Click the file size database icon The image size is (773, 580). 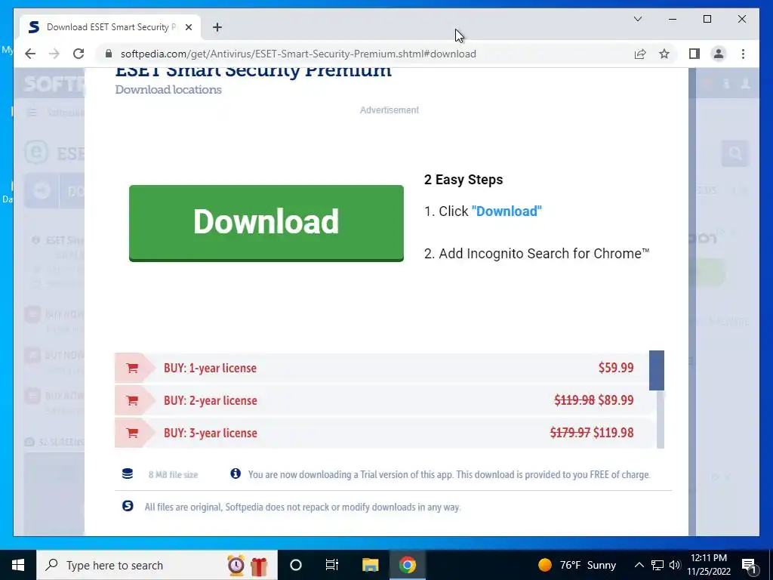click(x=128, y=474)
